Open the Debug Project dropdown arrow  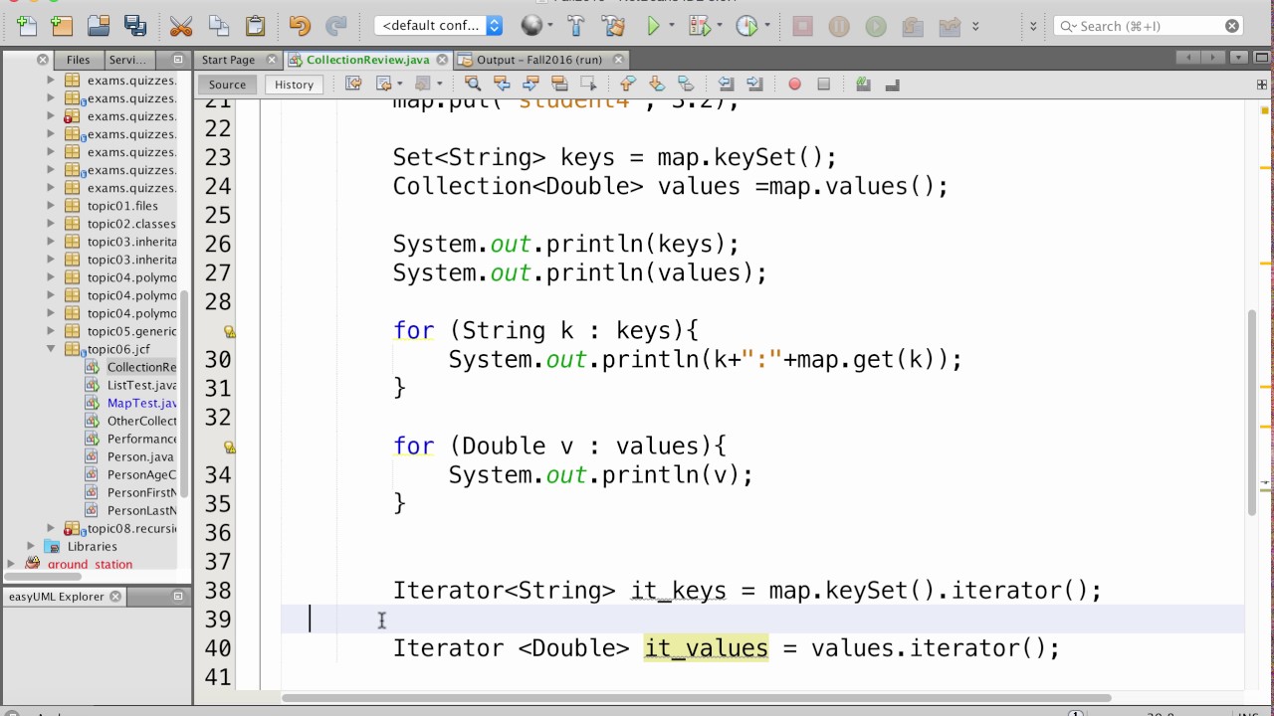click(720, 26)
